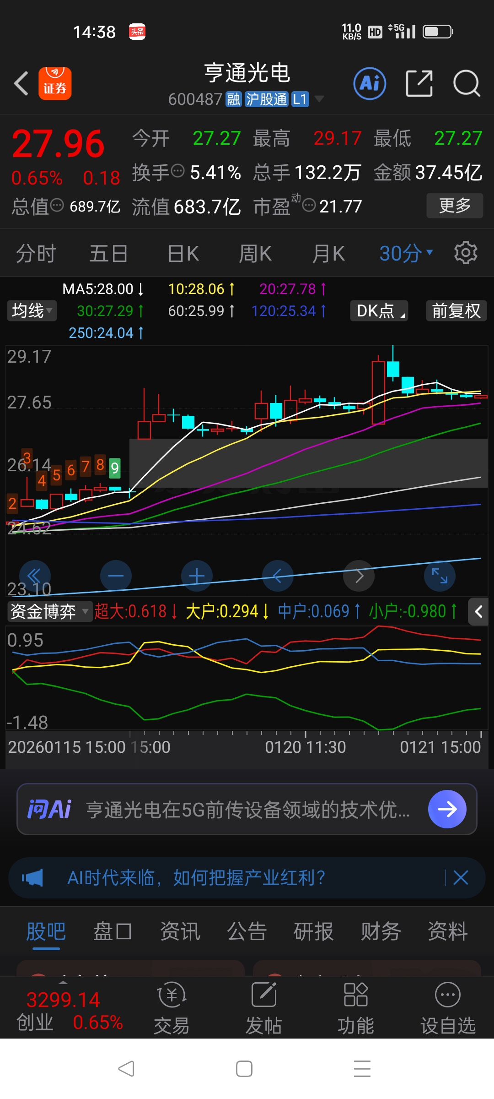
Task: Tap the 中户:0.069 fund flow value
Action: 319,611
